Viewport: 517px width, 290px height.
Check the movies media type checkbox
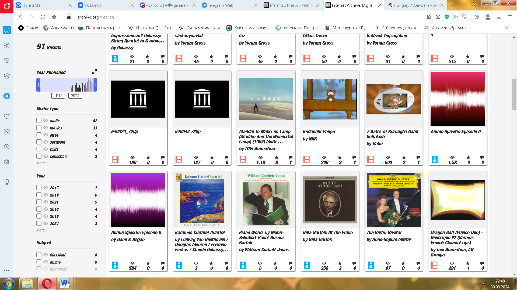(39, 128)
